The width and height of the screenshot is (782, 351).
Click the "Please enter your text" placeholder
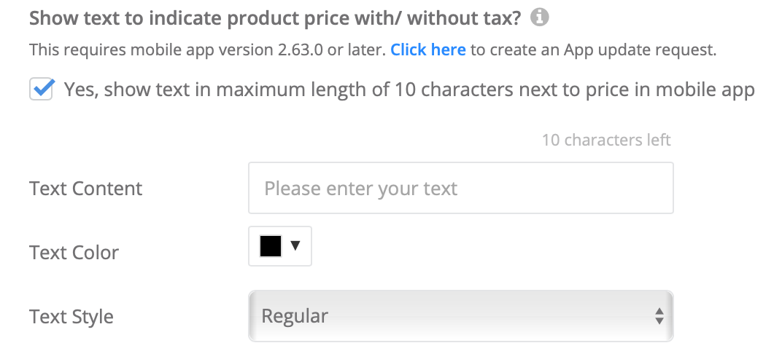(x=360, y=189)
